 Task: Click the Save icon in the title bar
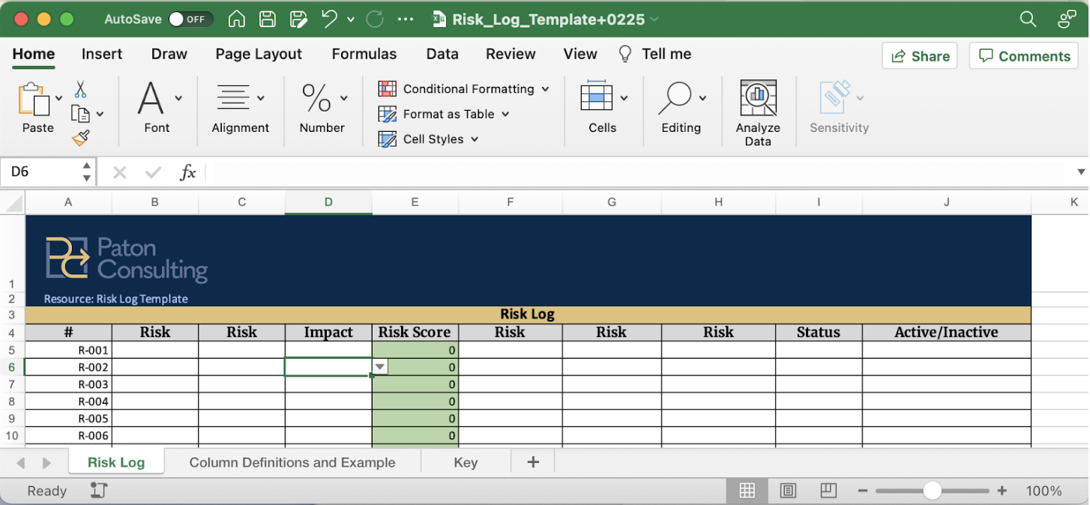[268, 19]
